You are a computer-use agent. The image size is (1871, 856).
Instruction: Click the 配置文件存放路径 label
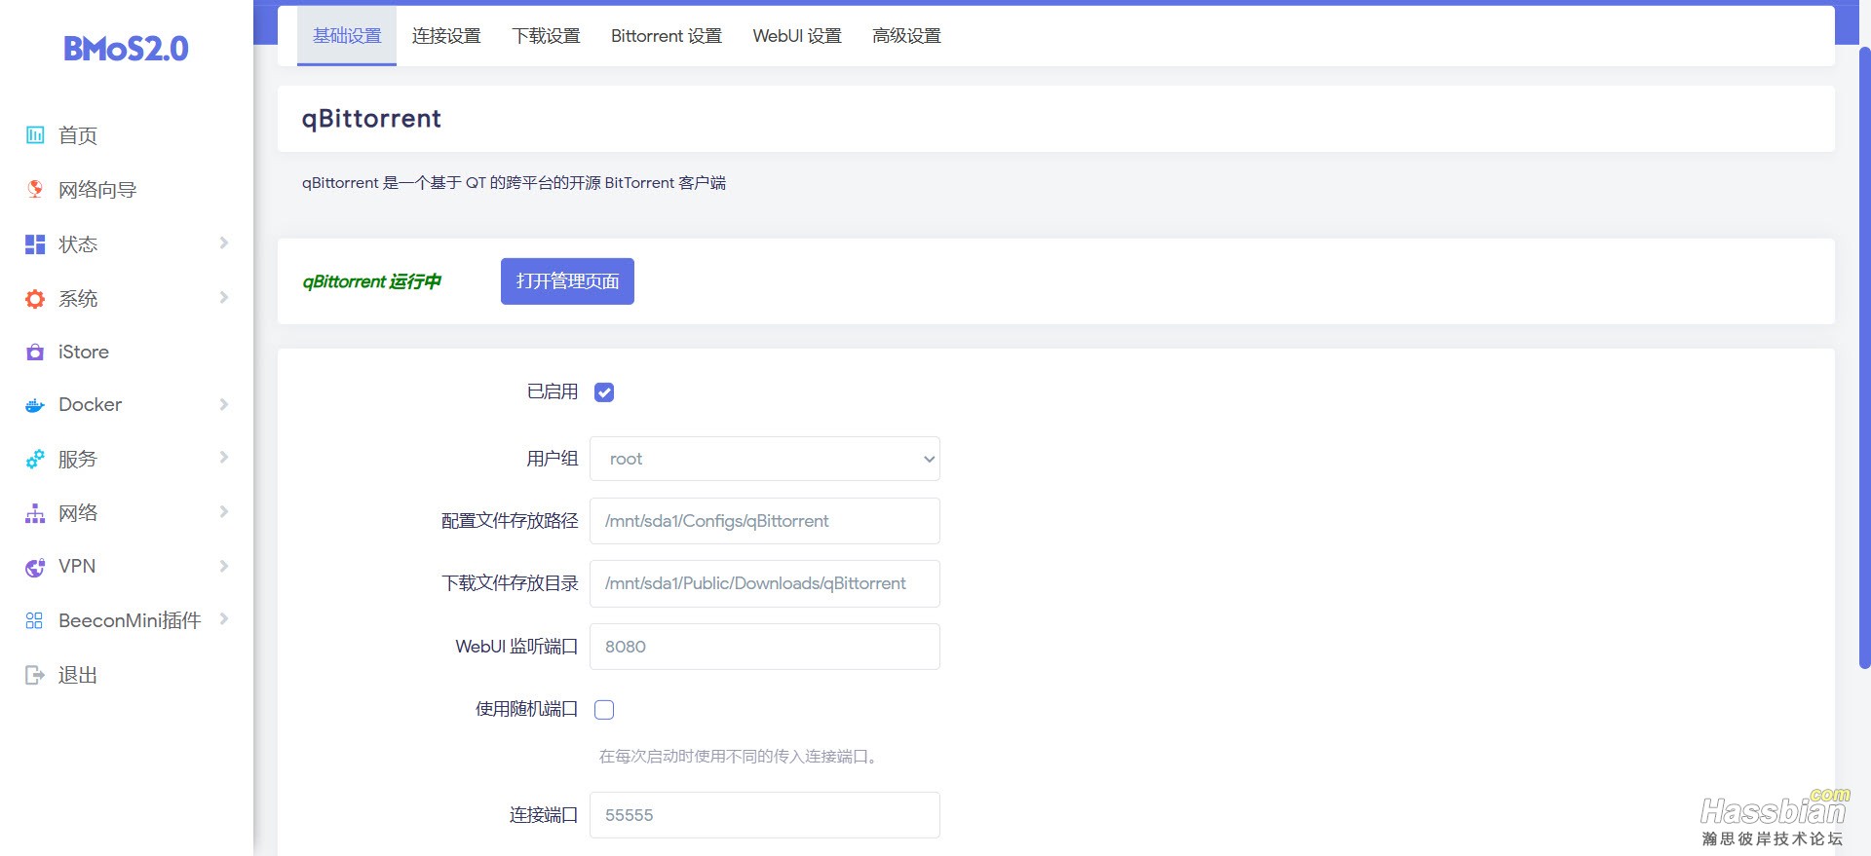pos(510,521)
